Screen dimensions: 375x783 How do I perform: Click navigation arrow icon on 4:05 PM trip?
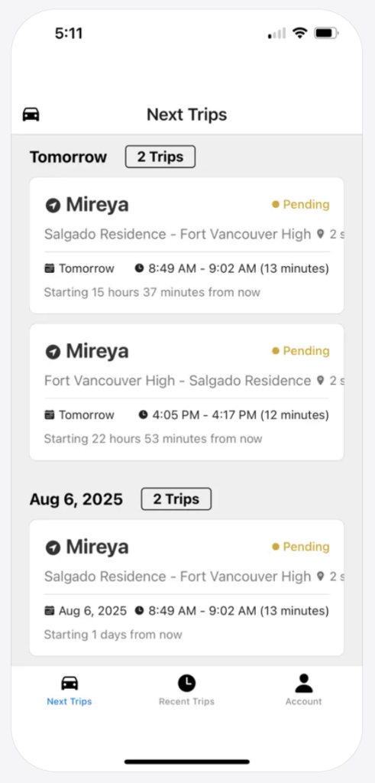coord(53,352)
